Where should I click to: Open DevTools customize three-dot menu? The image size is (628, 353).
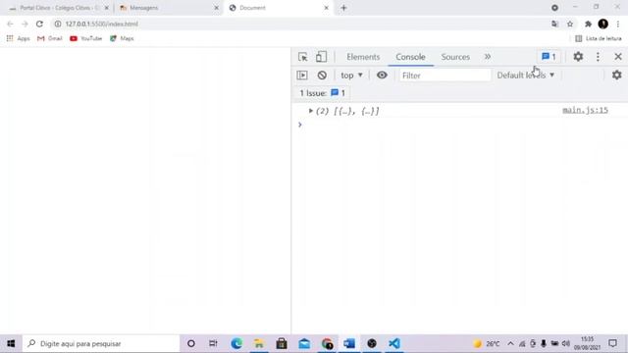(x=598, y=57)
